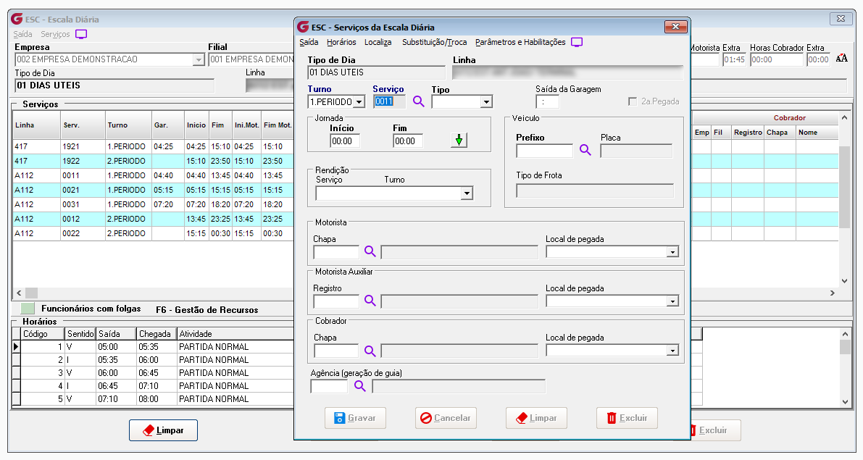Search Motorista Chapa with magnifier icon
This screenshot has height=460, width=863.
pos(370,251)
